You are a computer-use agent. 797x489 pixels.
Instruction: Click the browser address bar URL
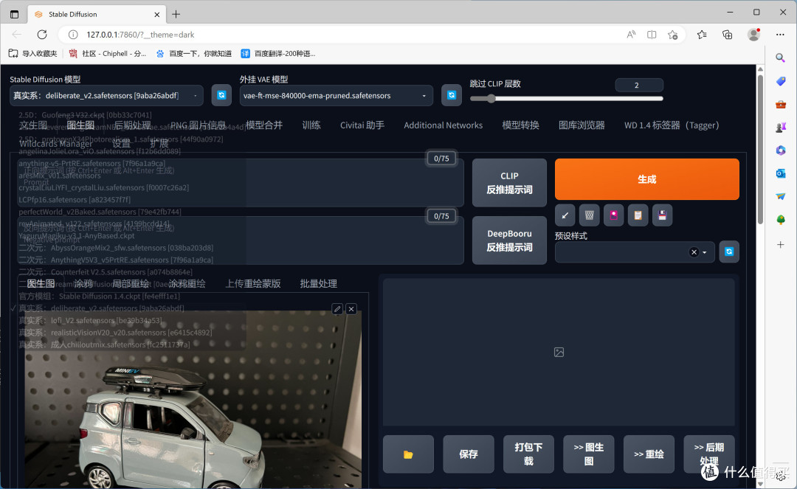click(140, 35)
